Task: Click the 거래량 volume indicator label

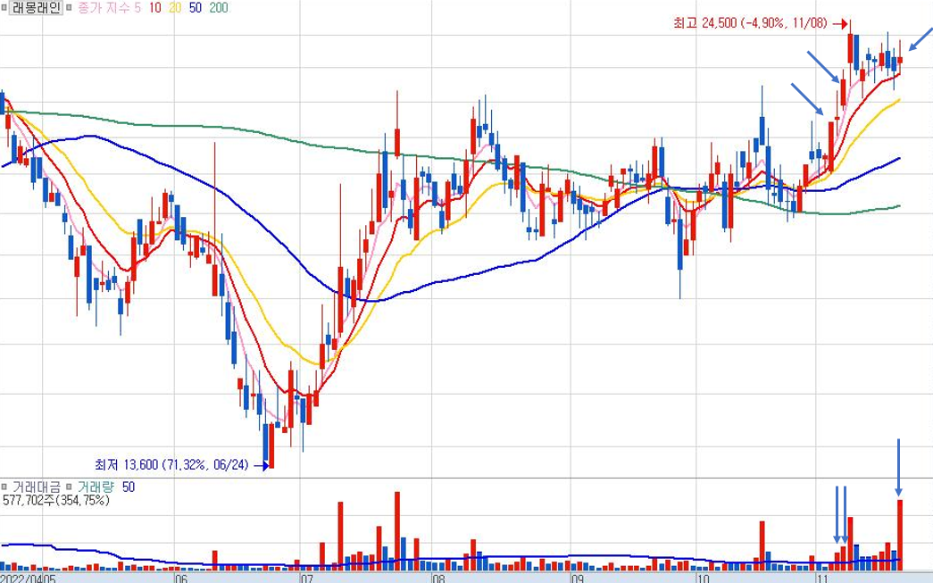Action: click(x=96, y=487)
